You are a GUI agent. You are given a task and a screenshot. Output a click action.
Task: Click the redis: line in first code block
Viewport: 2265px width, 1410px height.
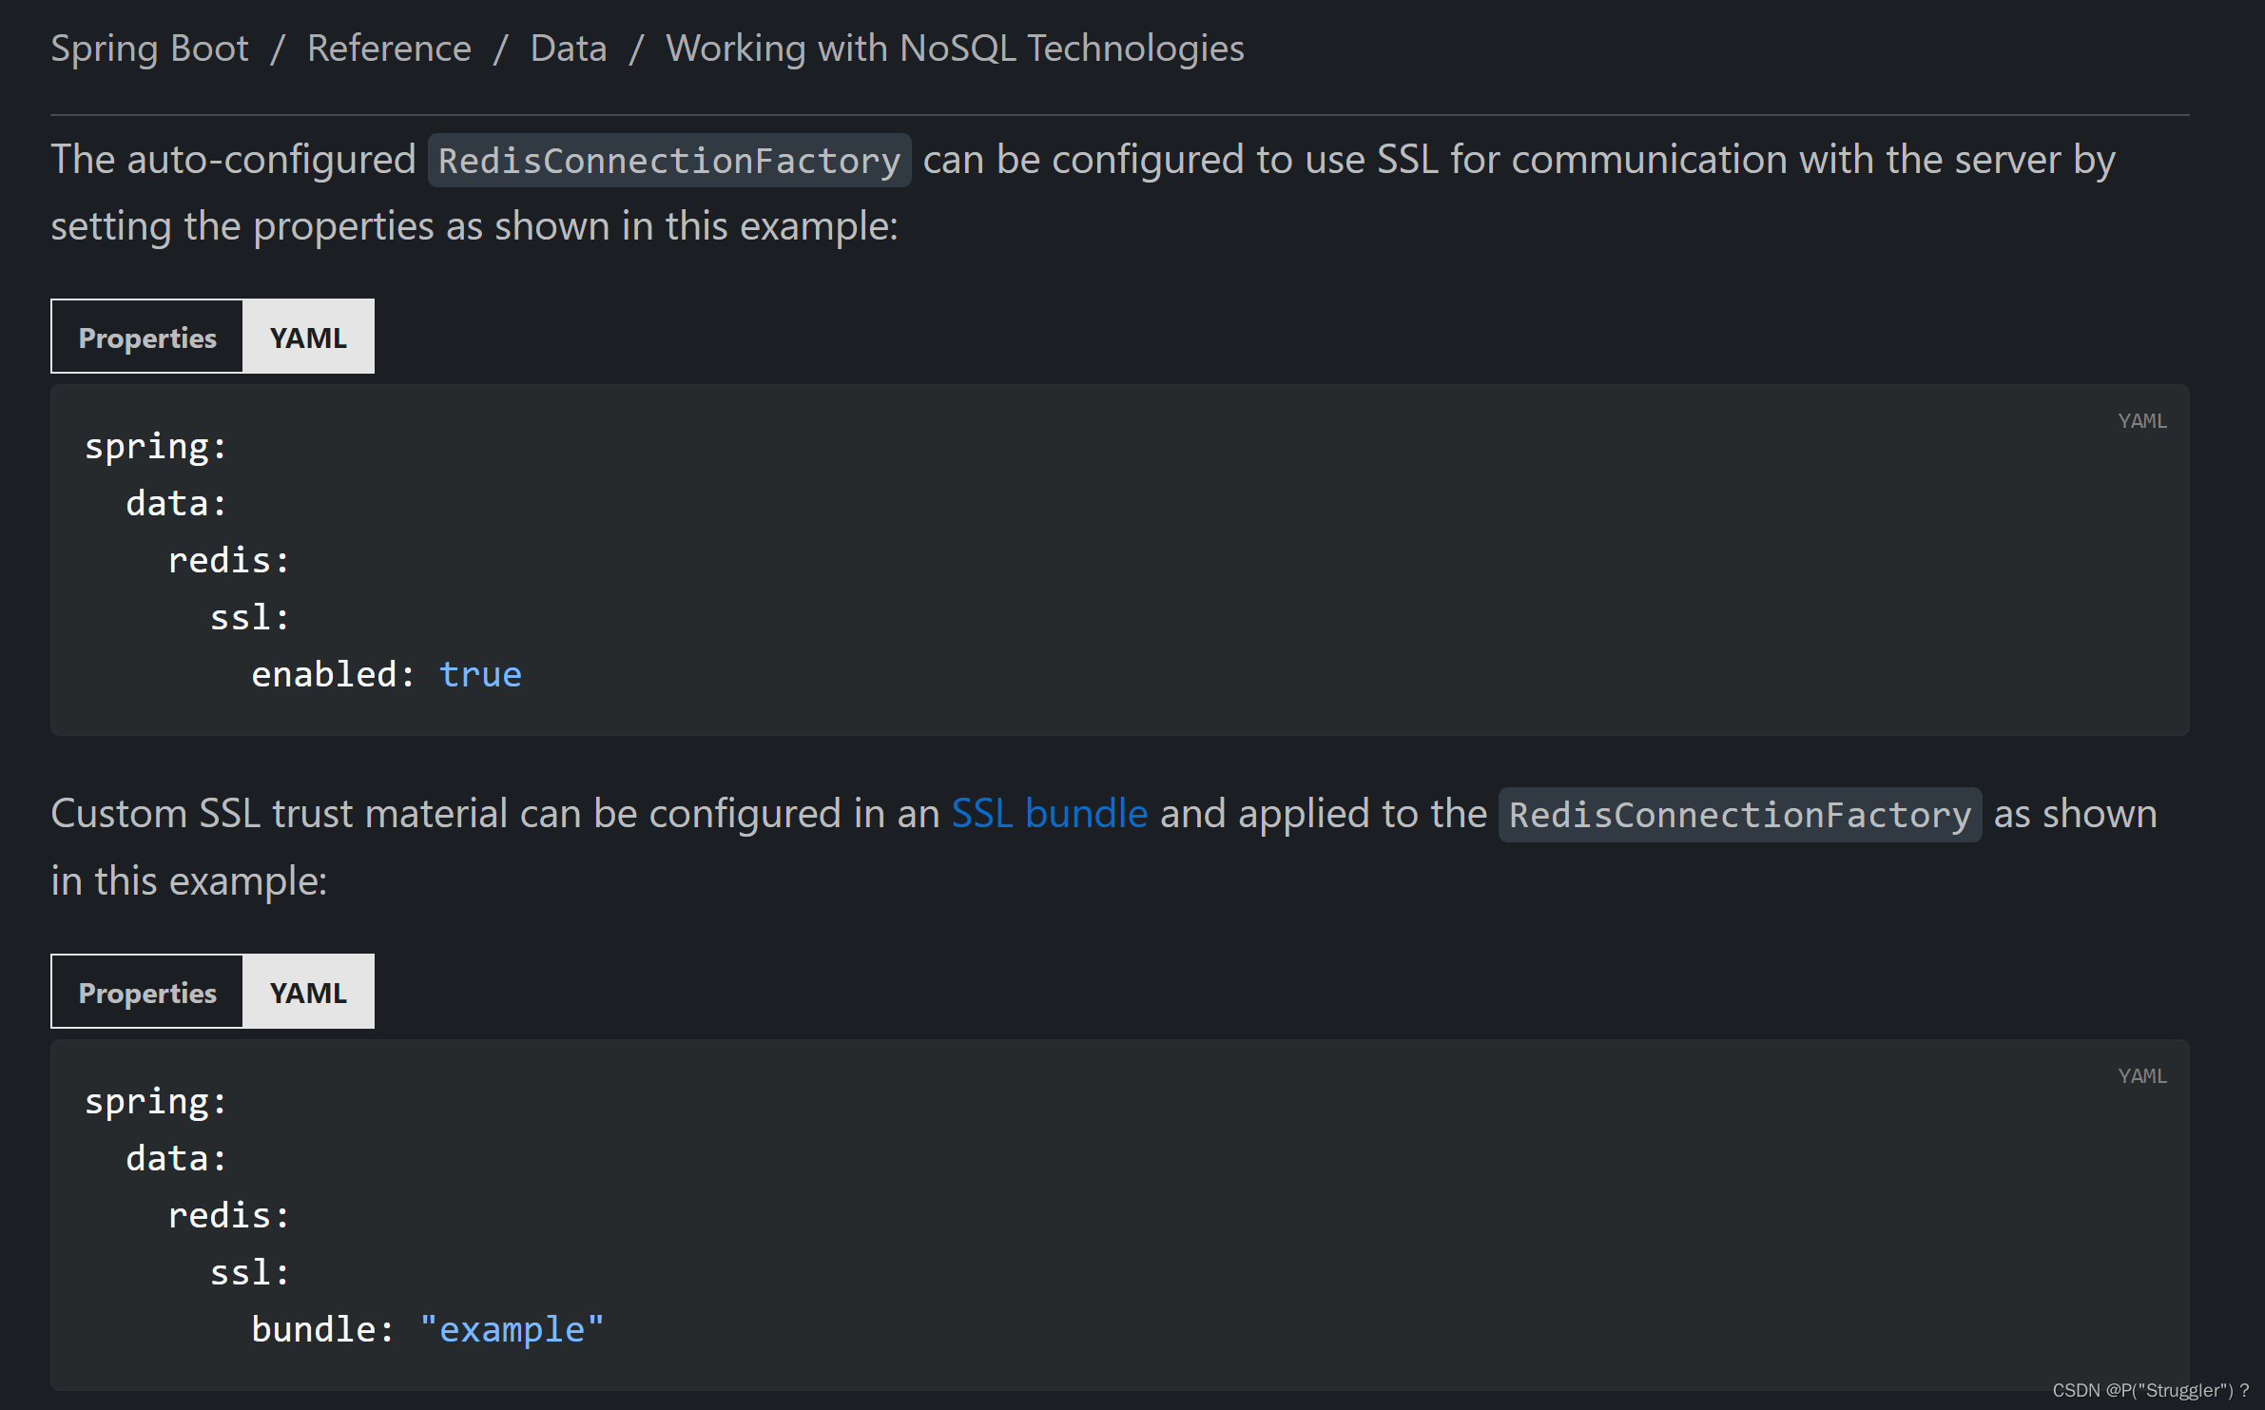[228, 560]
